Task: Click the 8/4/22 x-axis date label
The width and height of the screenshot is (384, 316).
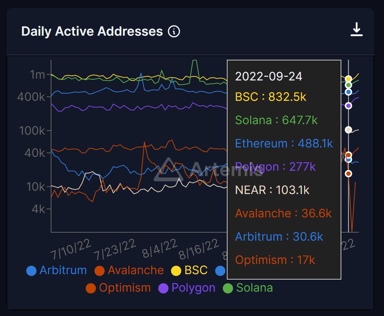Action: (x=160, y=248)
